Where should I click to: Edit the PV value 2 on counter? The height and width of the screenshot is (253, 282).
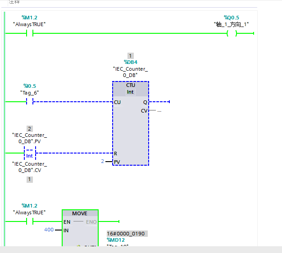click(x=102, y=161)
